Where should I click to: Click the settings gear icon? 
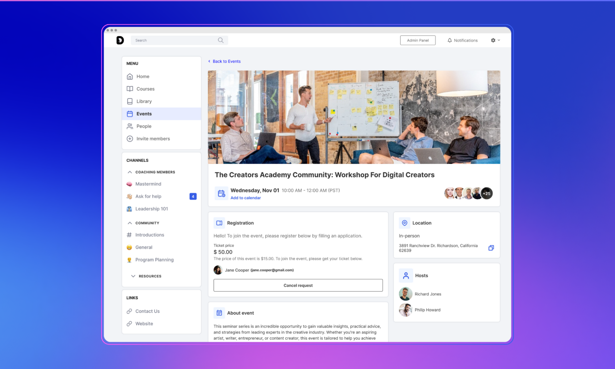tap(493, 40)
